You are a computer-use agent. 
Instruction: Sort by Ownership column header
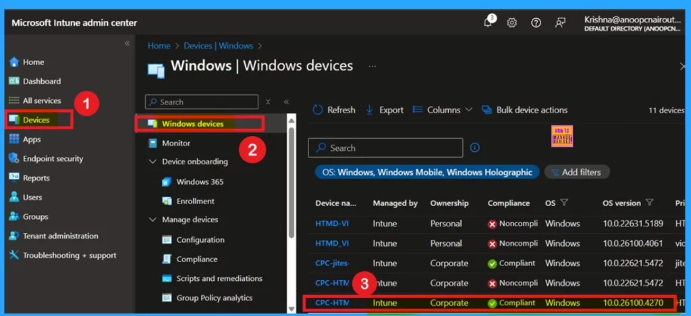tap(449, 203)
